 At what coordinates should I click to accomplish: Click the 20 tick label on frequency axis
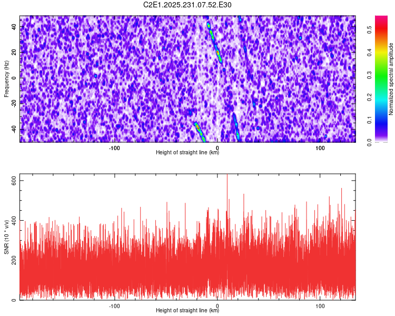pyautogui.click(x=14, y=53)
